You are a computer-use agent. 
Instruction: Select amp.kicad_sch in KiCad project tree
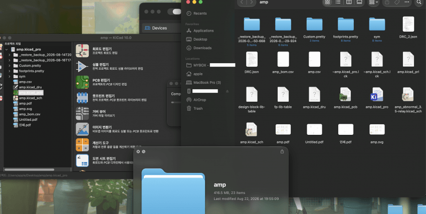(31, 98)
